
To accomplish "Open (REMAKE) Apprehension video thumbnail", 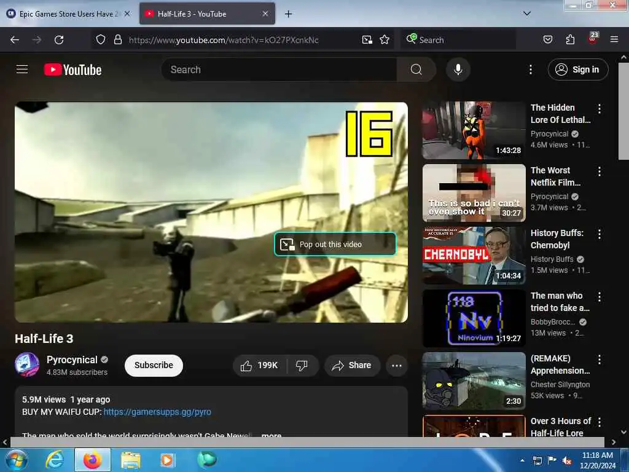I will pos(474,381).
